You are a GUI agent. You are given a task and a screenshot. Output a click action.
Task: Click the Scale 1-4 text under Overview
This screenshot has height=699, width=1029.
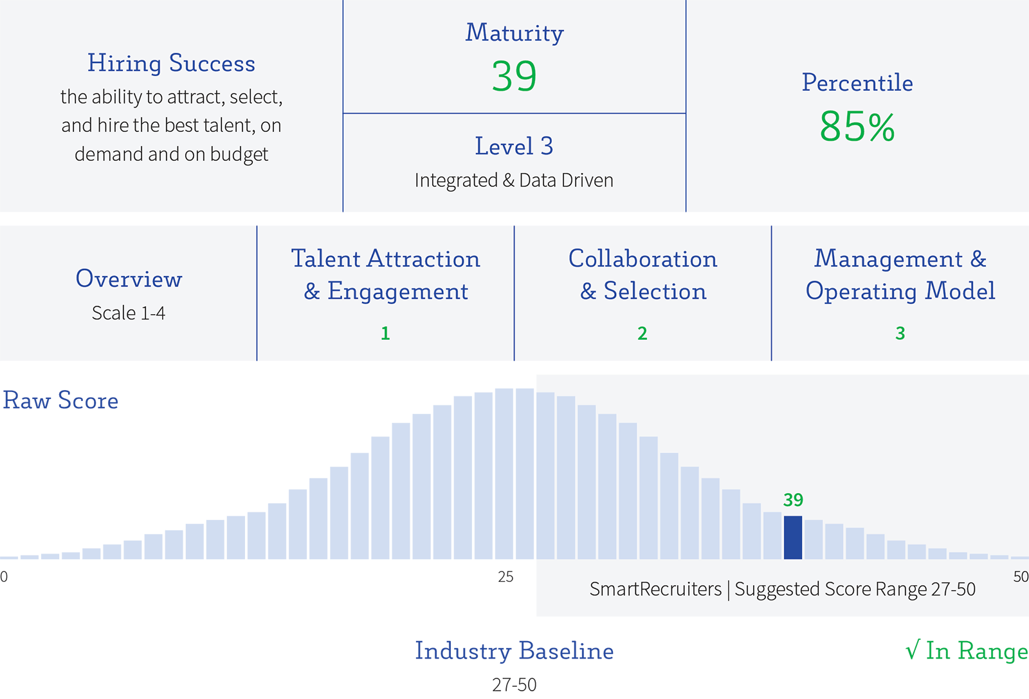pyautogui.click(x=129, y=313)
